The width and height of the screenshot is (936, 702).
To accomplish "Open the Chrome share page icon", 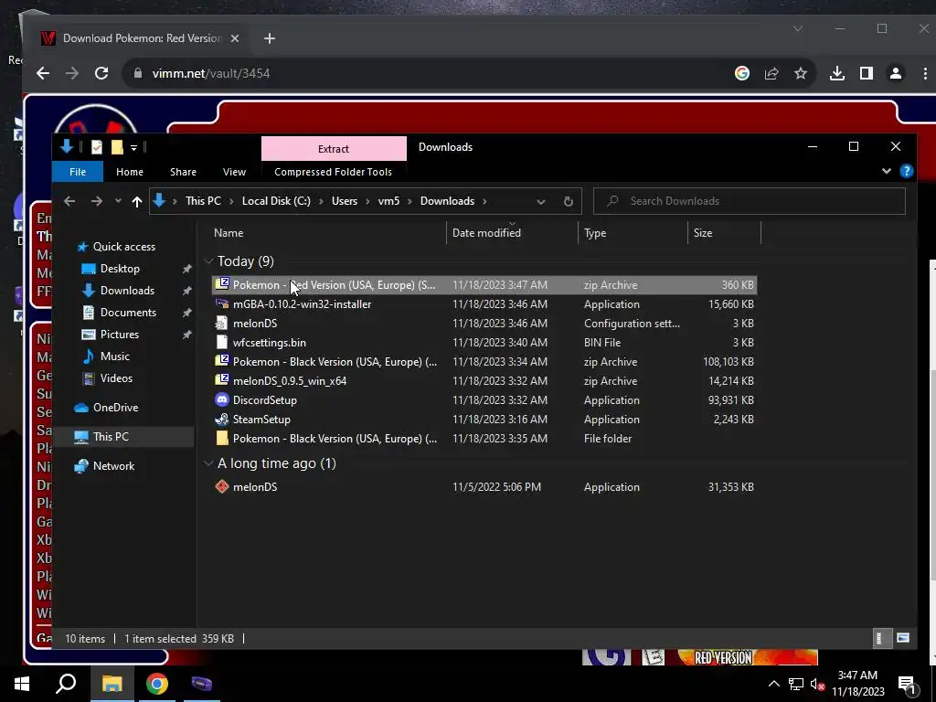I will click(771, 73).
